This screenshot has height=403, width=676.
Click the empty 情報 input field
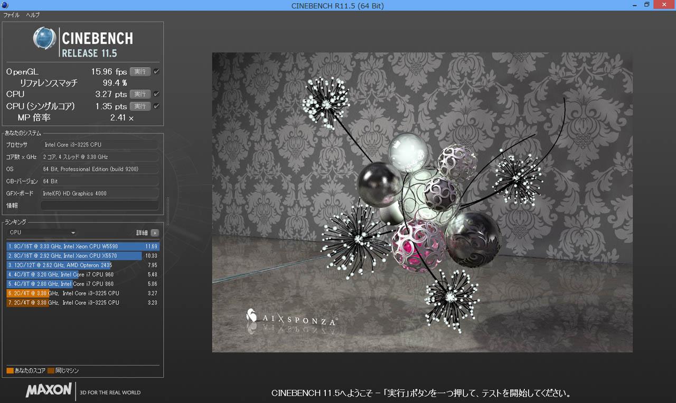pos(100,206)
